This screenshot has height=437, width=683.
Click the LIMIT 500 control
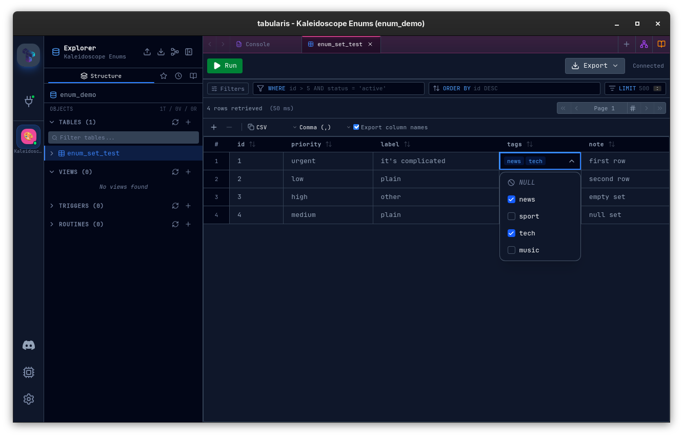click(x=635, y=89)
